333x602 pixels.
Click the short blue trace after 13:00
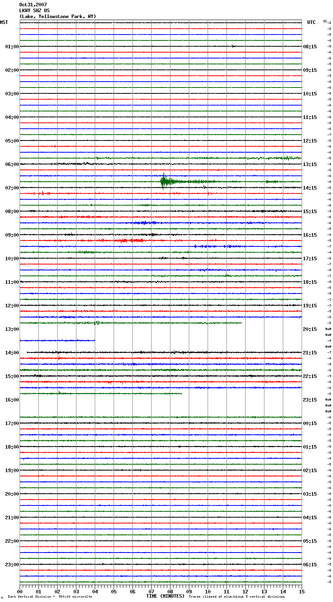[57, 340]
